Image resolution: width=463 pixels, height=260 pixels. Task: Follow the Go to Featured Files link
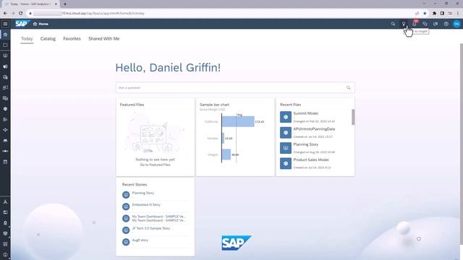point(156,165)
